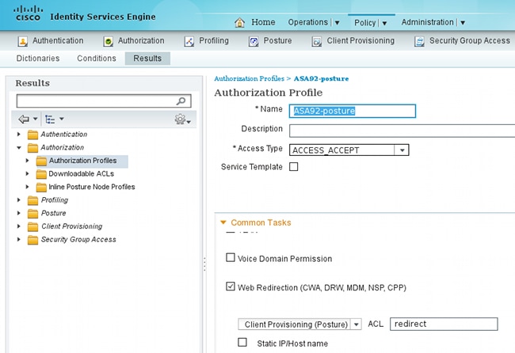Click the Profiling tab icon

(x=189, y=41)
